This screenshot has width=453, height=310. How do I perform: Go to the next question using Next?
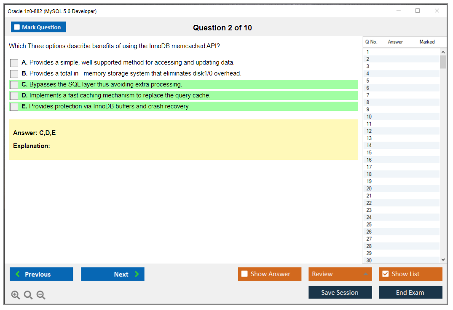(113, 274)
